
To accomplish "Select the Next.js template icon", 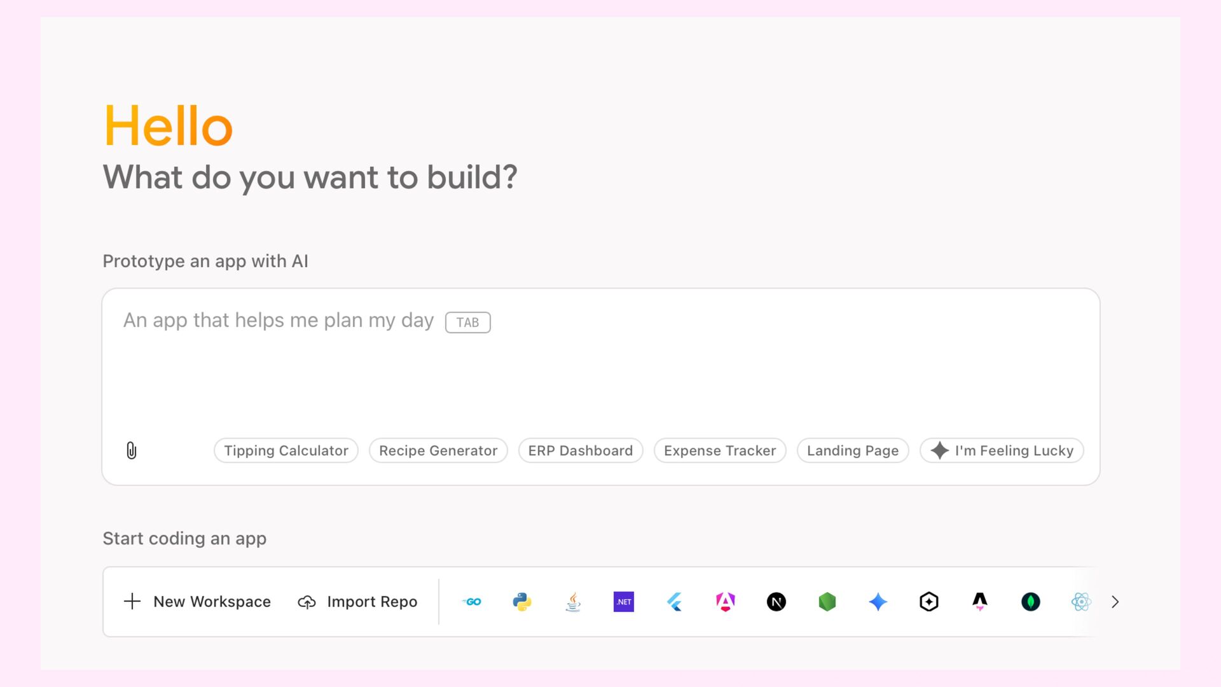I will click(776, 602).
